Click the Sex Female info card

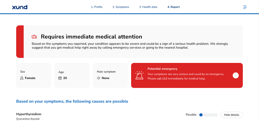[x=34, y=75]
